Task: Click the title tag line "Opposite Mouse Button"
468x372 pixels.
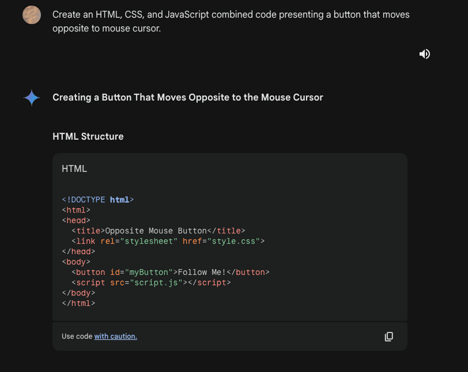Action: (158, 231)
